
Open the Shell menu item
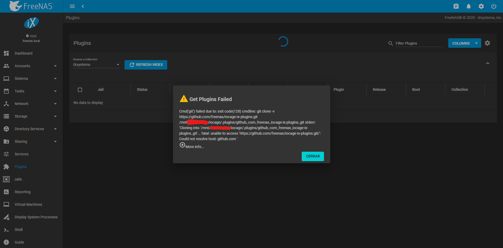(31, 230)
